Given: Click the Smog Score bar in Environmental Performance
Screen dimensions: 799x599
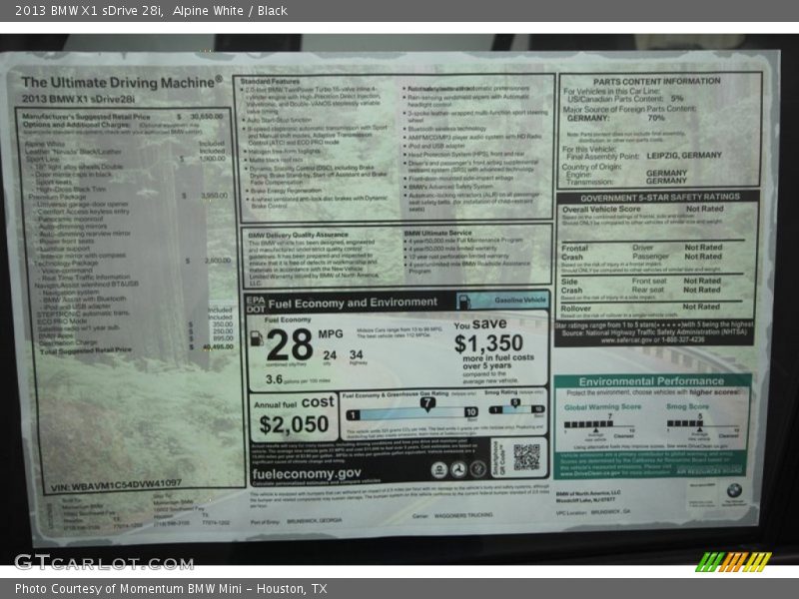Looking at the screenshot, I should [703, 423].
